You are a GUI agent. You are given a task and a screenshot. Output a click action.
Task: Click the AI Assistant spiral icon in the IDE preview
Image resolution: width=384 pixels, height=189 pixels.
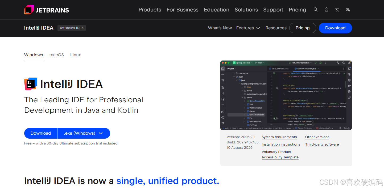(349, 74)
